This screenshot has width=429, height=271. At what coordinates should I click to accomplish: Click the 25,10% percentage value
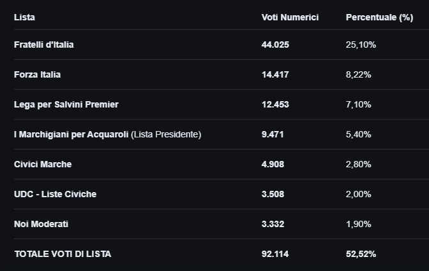(360, 45)
